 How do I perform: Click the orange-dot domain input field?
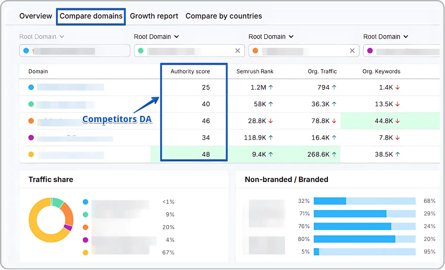tap(304, 51)
